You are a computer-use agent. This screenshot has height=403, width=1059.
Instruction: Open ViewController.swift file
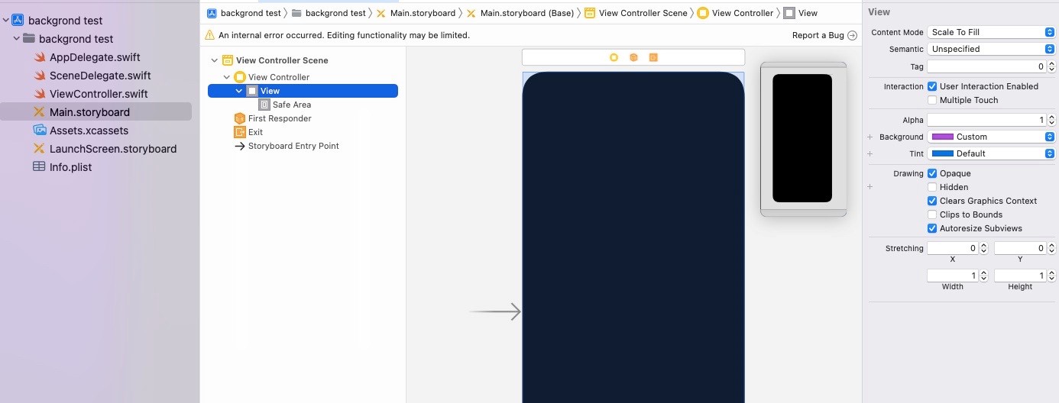[99, 94]
